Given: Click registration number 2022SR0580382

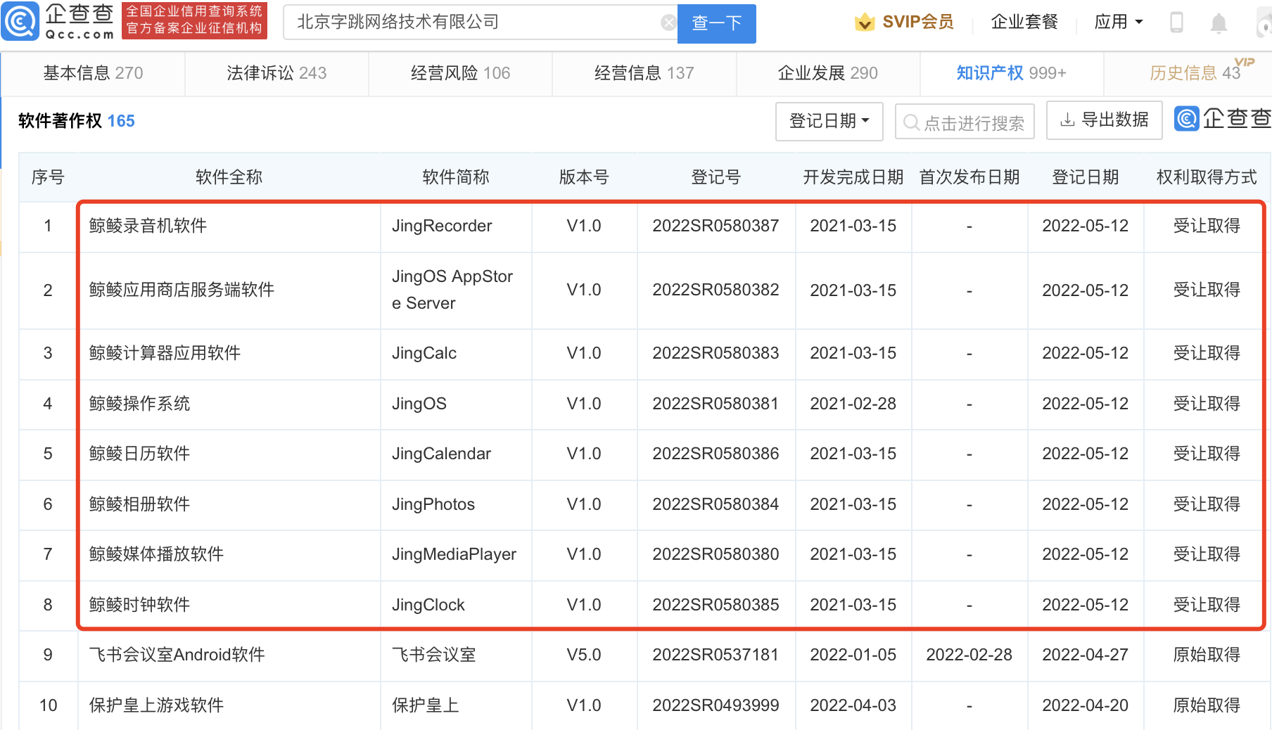Looking at the screenshot, I should pyautogui.click(x=715, y=290).
